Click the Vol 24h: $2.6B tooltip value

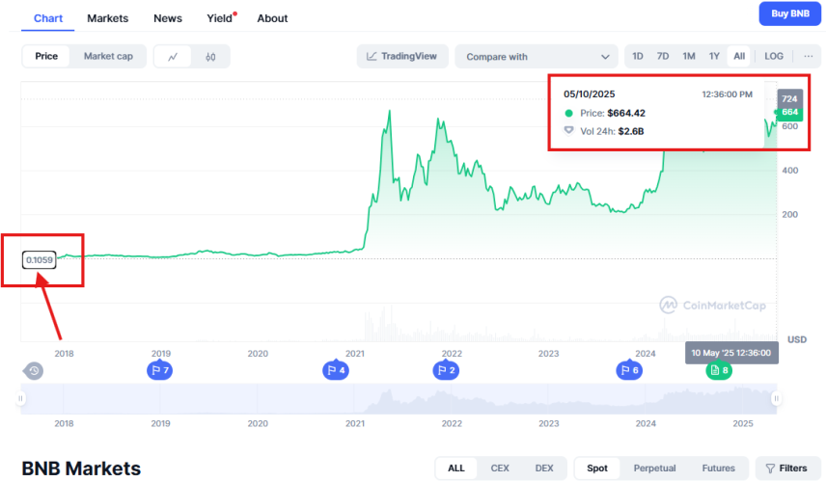(612, 131)
